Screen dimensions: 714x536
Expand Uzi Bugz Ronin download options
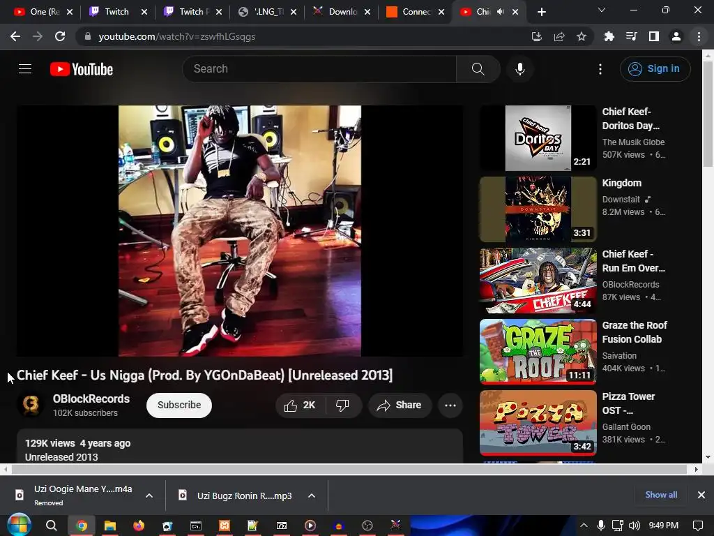(x=312, y=496)
